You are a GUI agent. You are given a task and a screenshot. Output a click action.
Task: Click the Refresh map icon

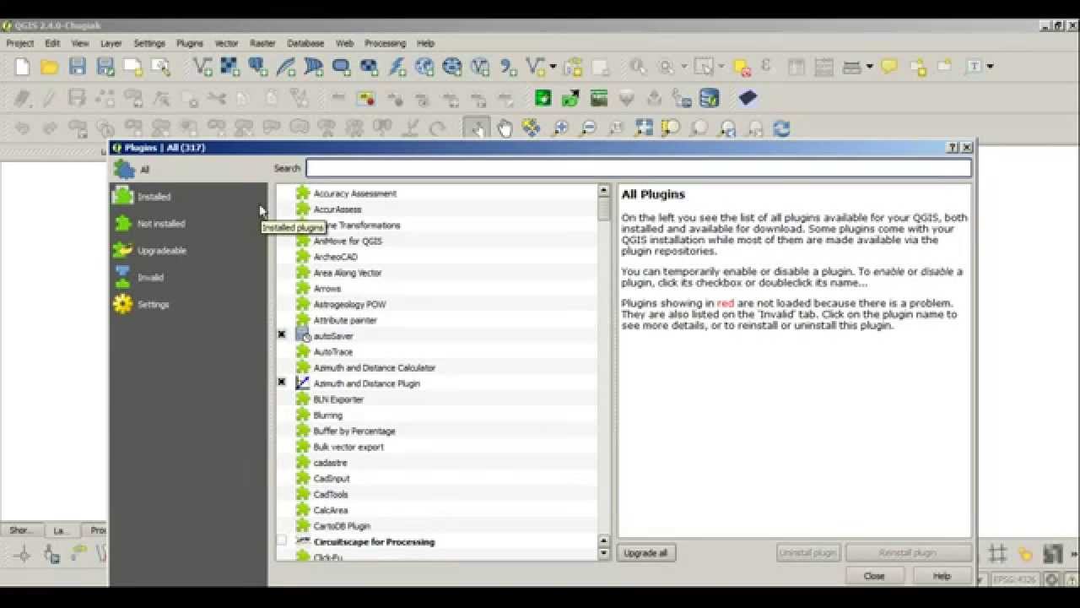[x=781, y=128]
